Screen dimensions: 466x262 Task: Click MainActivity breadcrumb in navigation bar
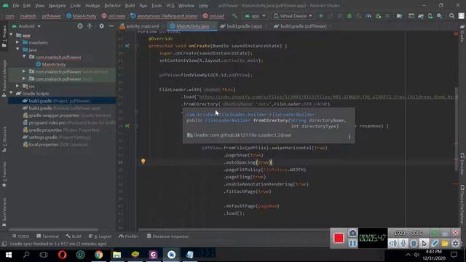[81, 16]
